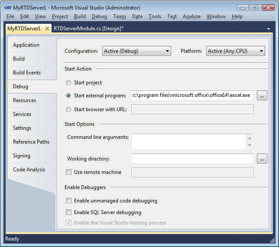Open the Edit menu

(25, 16)
